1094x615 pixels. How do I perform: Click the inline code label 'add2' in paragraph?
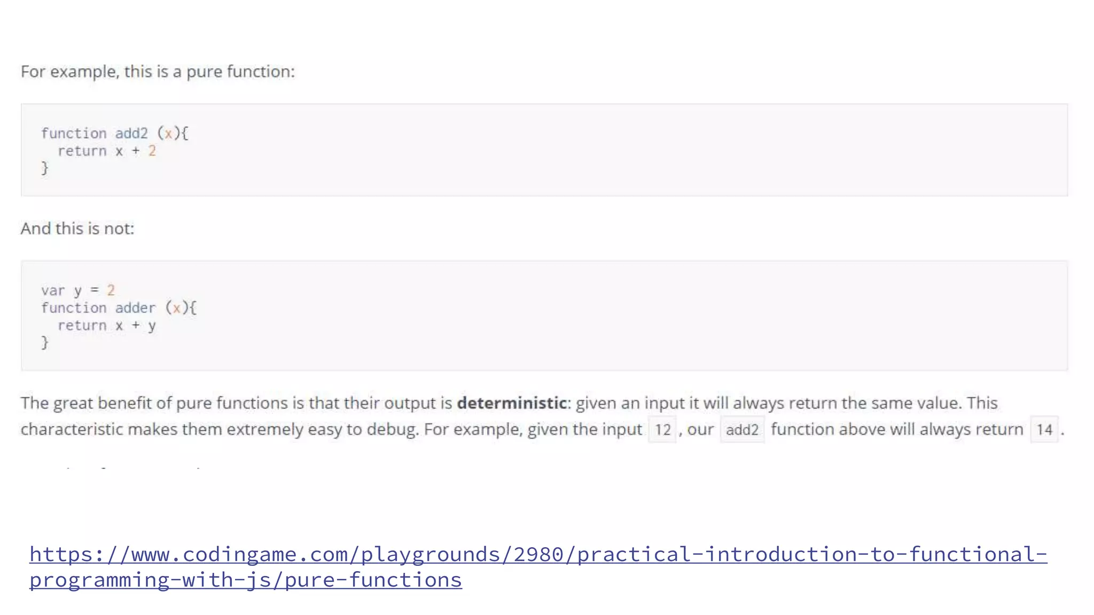[x=742, y=430]
